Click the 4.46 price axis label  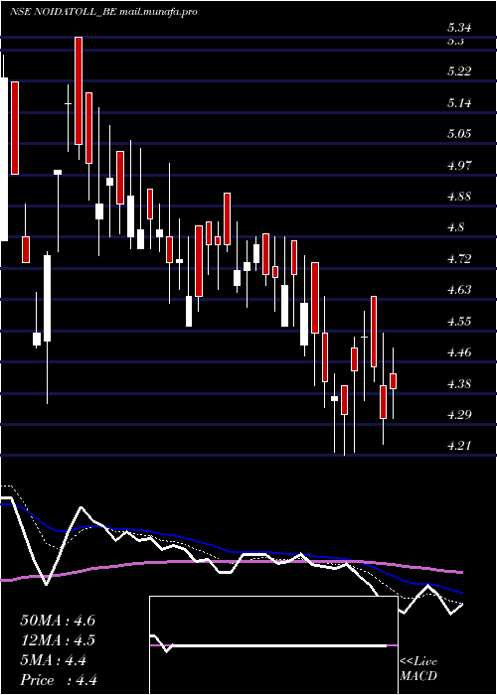pyautogui.click(x=459, y=352)
